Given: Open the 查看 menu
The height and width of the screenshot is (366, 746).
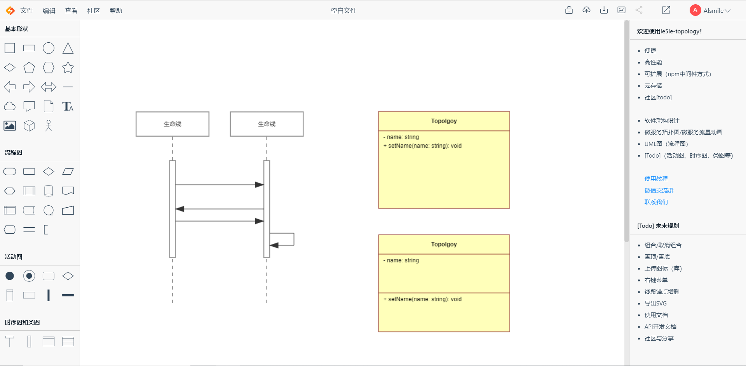Looking at the screenshot, I should click(x=71, y=10).
